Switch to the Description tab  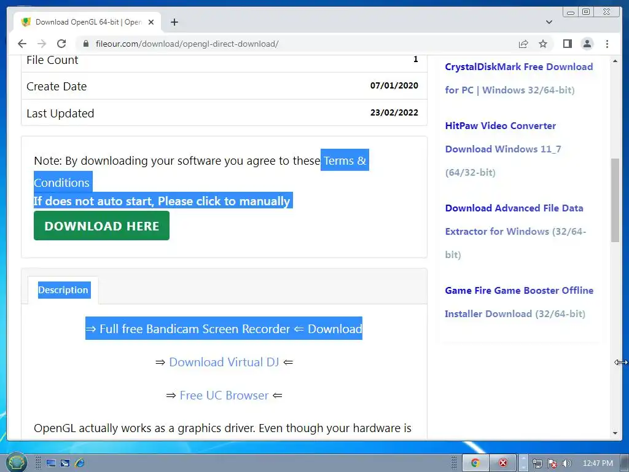click(64, 290)
